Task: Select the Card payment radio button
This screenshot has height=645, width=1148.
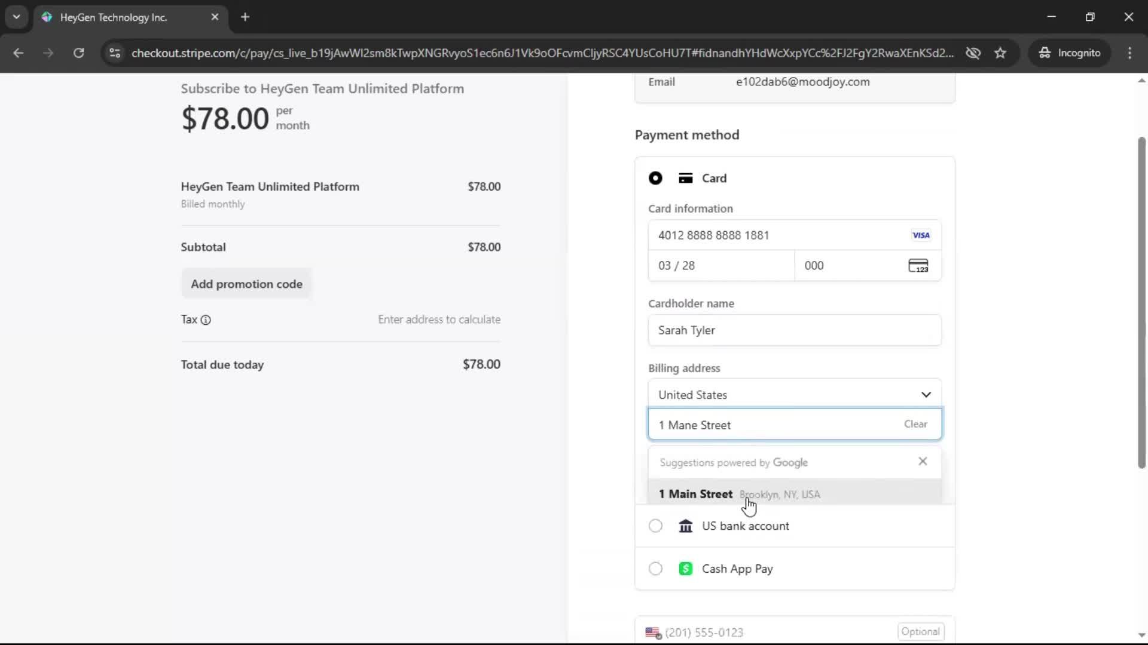Action: (655, 178)
